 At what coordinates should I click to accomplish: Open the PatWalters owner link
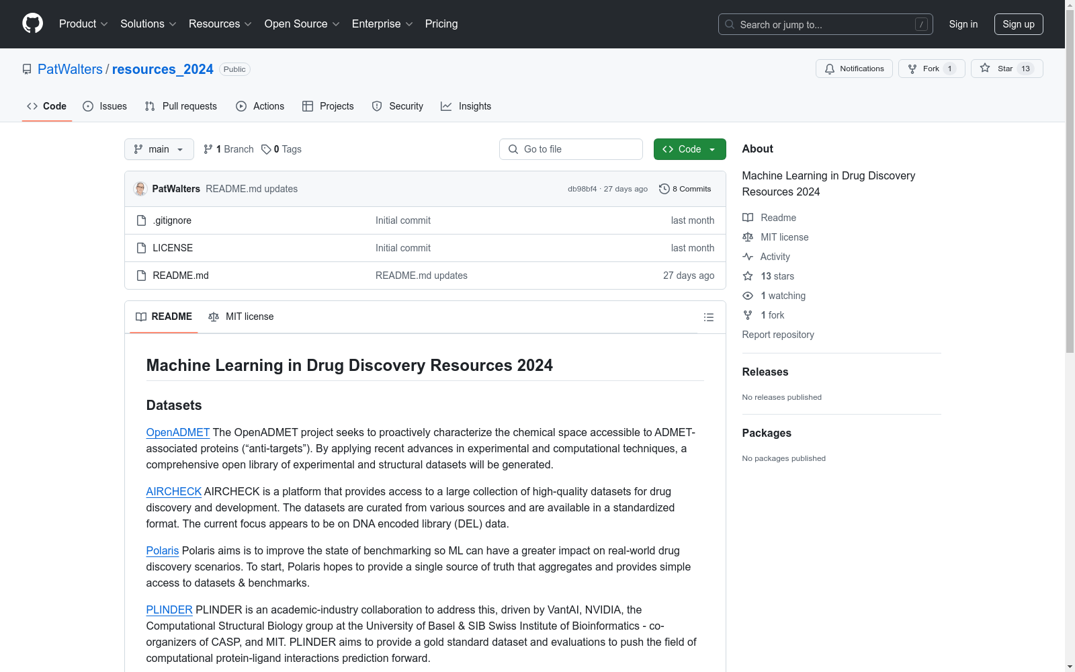70,69
